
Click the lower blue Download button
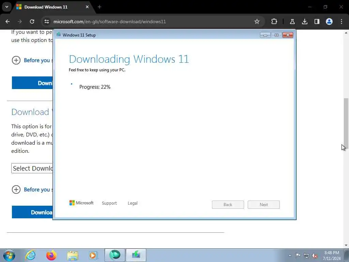(32, 212)
